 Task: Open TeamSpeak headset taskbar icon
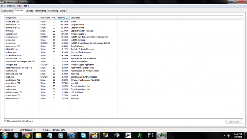tap(117, 135)
